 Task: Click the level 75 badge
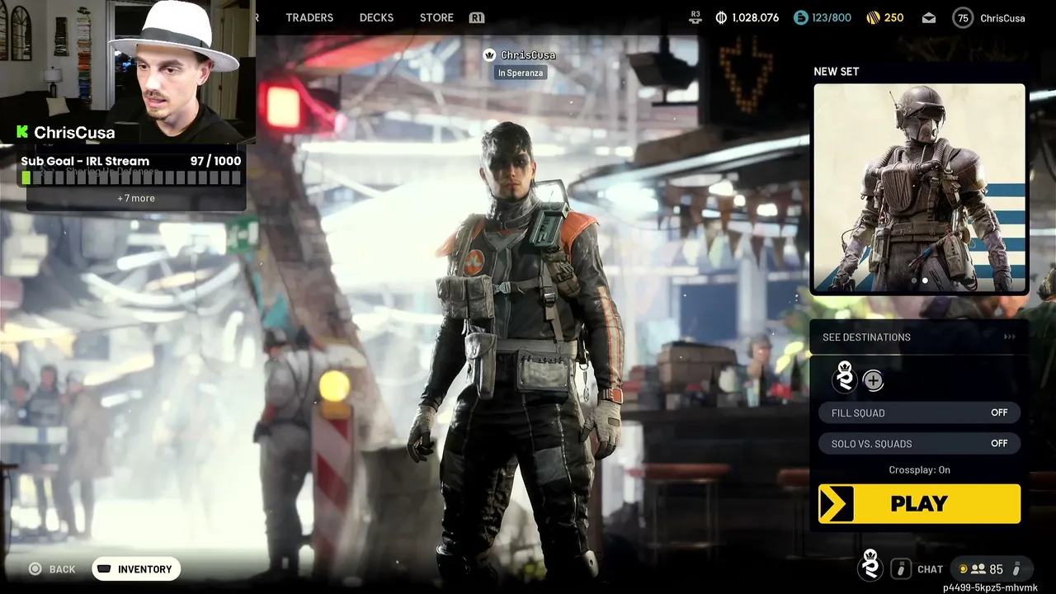click(x=963, y=17)
